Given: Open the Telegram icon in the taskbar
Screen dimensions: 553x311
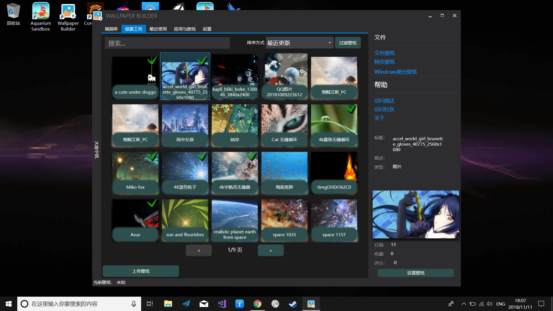Looking at the screenshot, I should (186, 304).
